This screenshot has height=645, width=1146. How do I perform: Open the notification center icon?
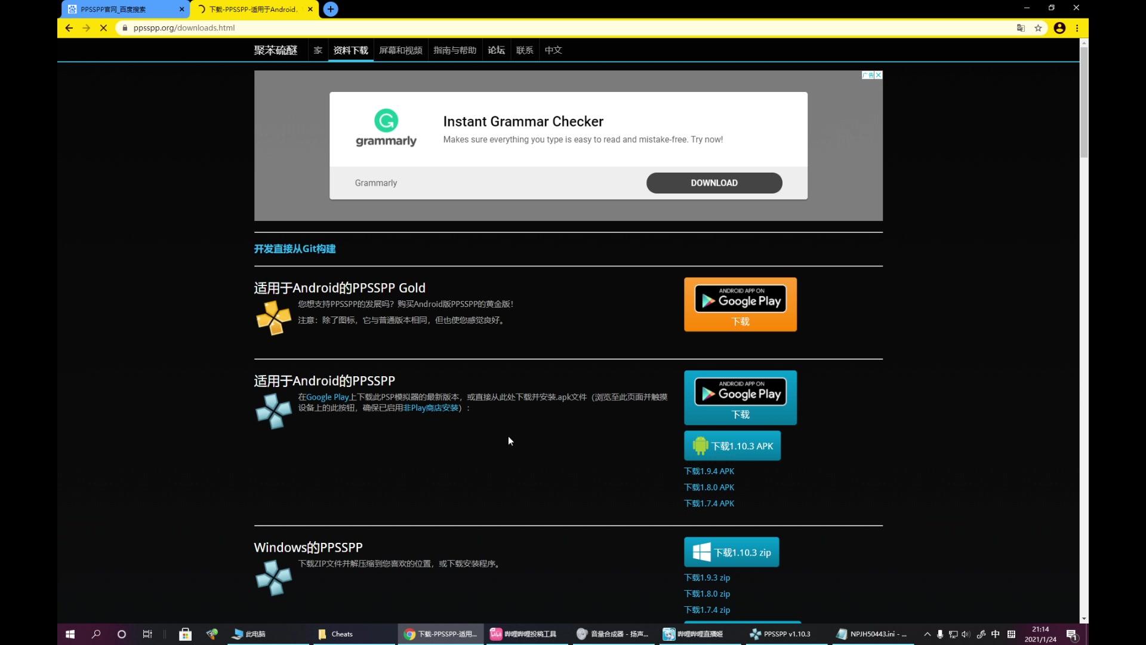1072,634
